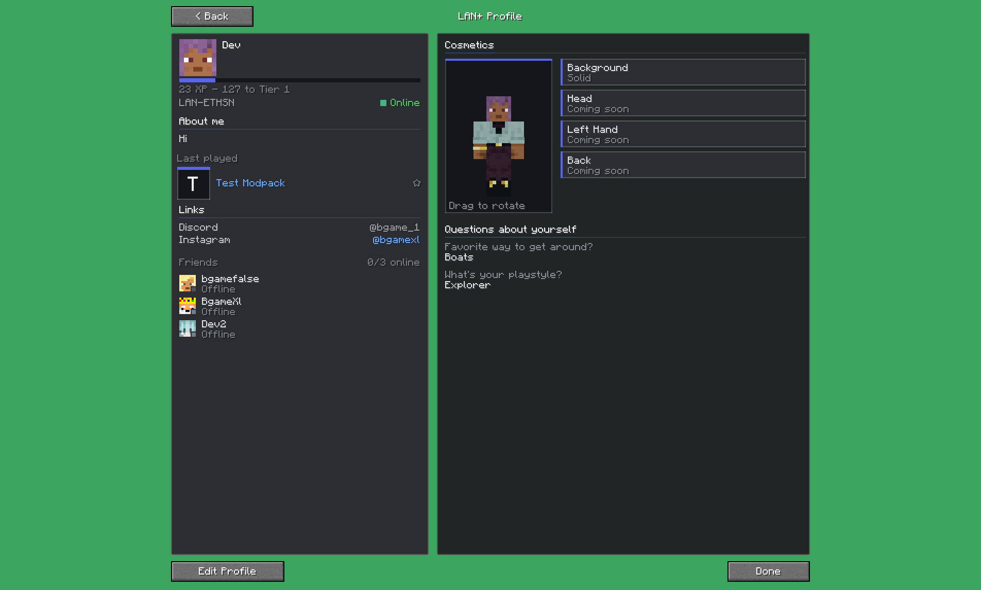
Task: Click the LAN+ Profile title
Action: click(x=490, y=16)
